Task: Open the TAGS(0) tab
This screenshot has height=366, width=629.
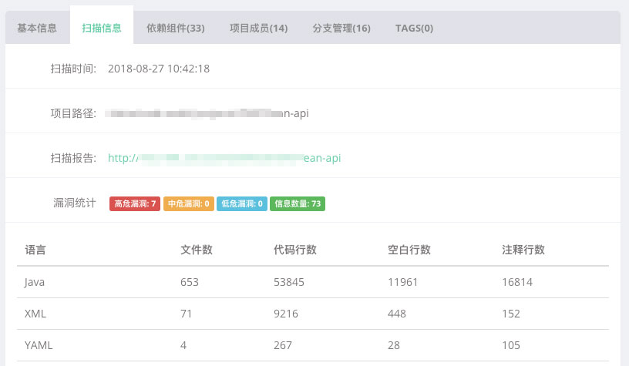Action: coord(414,28)
